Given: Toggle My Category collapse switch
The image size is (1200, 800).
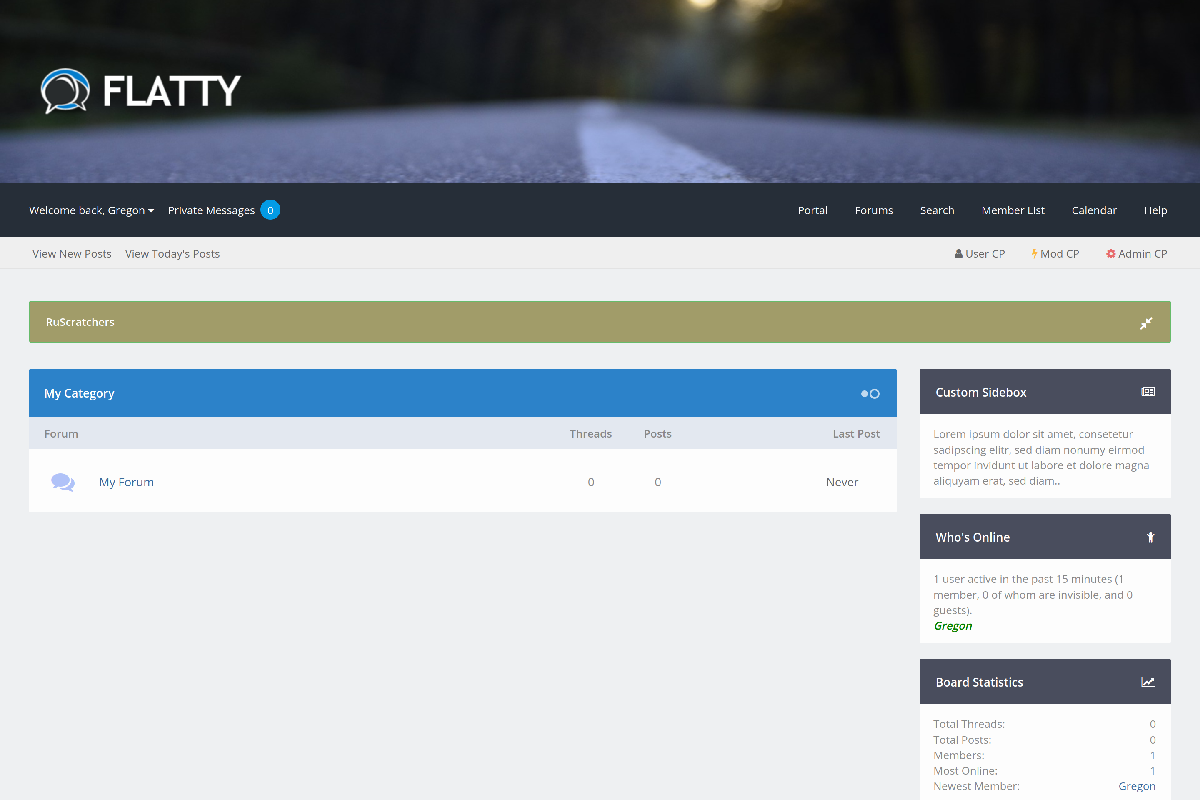Looking at the screenshot, I should pos(870,393).
